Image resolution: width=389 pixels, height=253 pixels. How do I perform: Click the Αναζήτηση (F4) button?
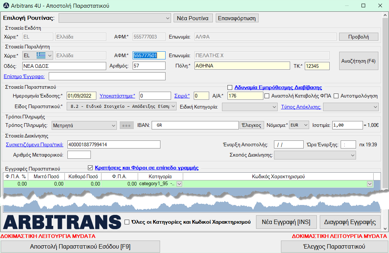[359, 61]
